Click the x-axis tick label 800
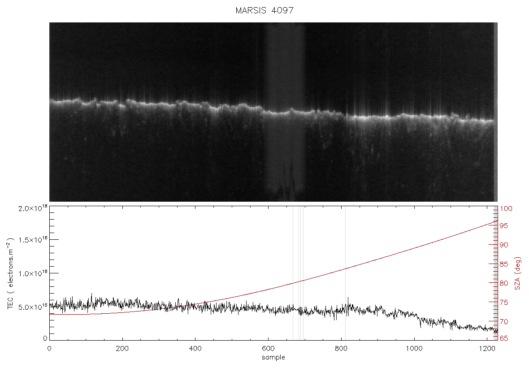The image size is (529, 372). [x=341, y=348]
